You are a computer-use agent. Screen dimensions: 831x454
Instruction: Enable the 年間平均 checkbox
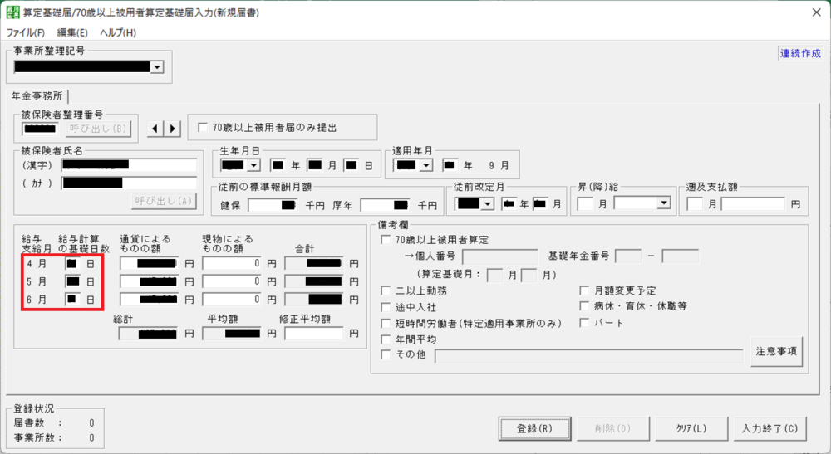[386, 339]
